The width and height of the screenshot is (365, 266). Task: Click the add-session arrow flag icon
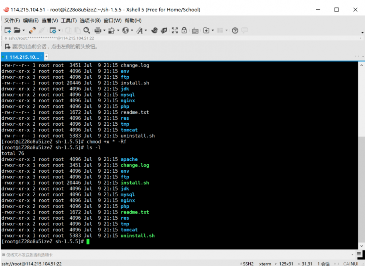(8, 46)
